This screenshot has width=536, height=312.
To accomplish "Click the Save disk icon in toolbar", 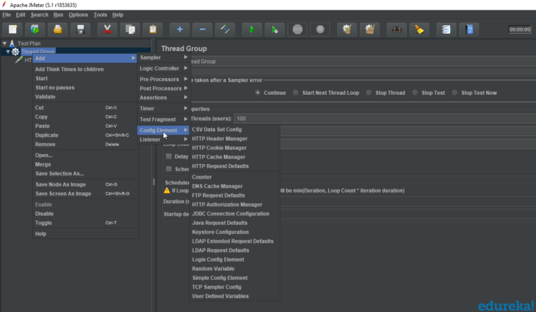I will point(82,29).
